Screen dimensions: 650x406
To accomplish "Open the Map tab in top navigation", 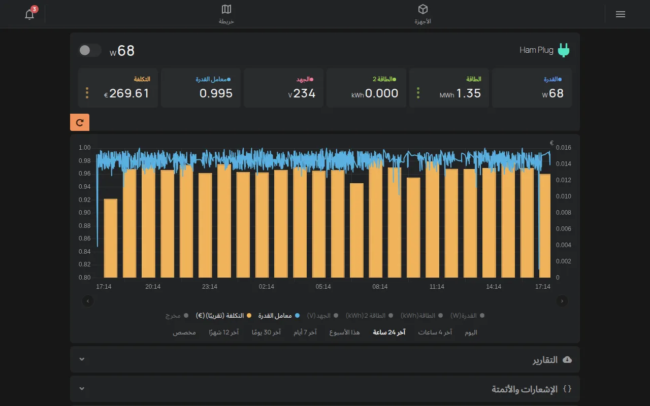I will [x=226, y=14].
